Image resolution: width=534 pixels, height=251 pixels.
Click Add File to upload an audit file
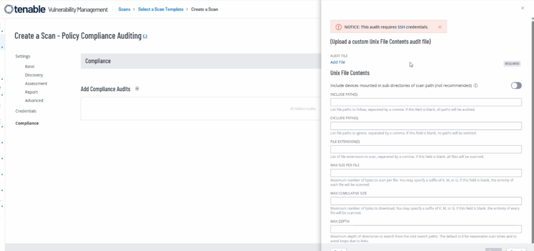click(337, 62)
